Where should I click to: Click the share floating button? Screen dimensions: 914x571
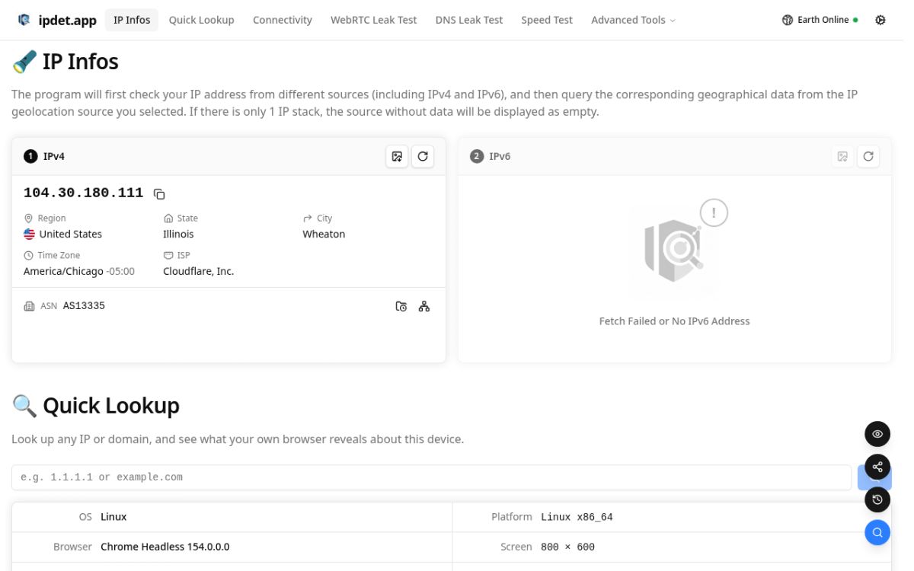877,467
